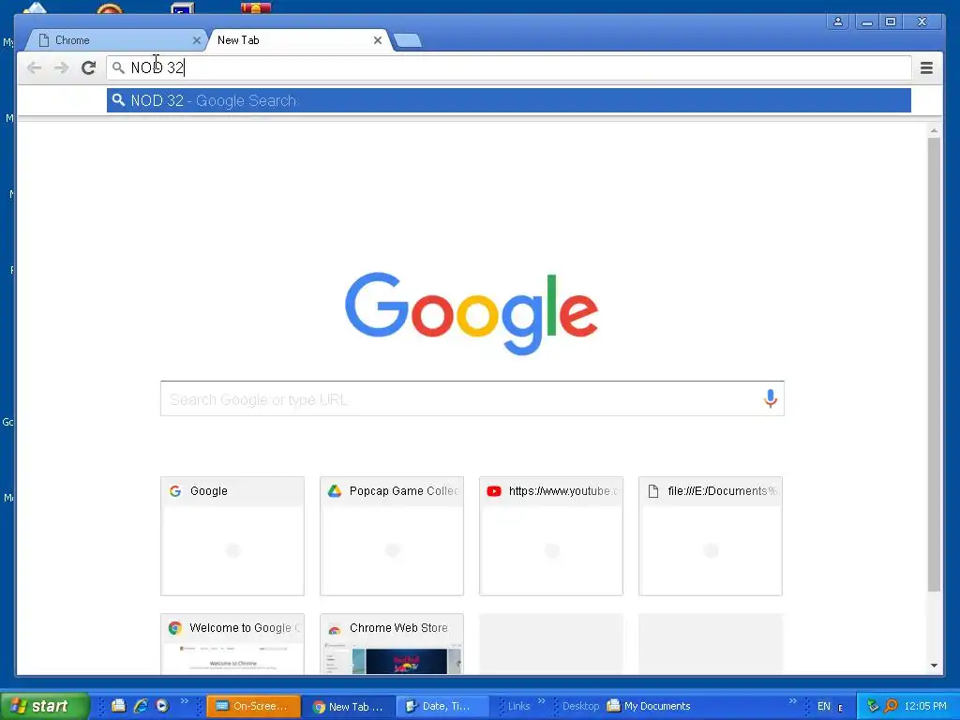Click the orange magnifier tray icon
Viewport: 960px width, 720px height.
pyautogui.click(x=891, y=706)
